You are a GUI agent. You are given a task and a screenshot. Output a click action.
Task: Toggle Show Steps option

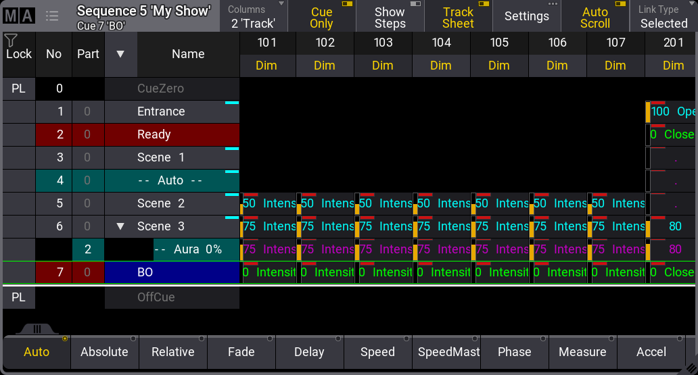pos(390,17)
